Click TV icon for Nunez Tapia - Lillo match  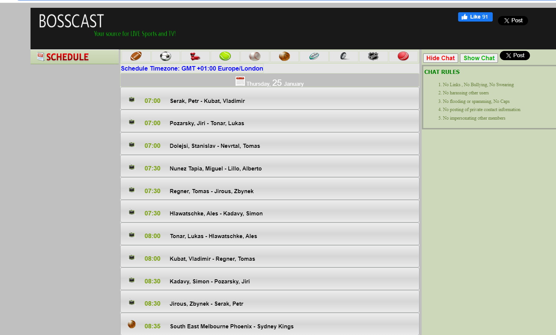click(x=132, y=167)
